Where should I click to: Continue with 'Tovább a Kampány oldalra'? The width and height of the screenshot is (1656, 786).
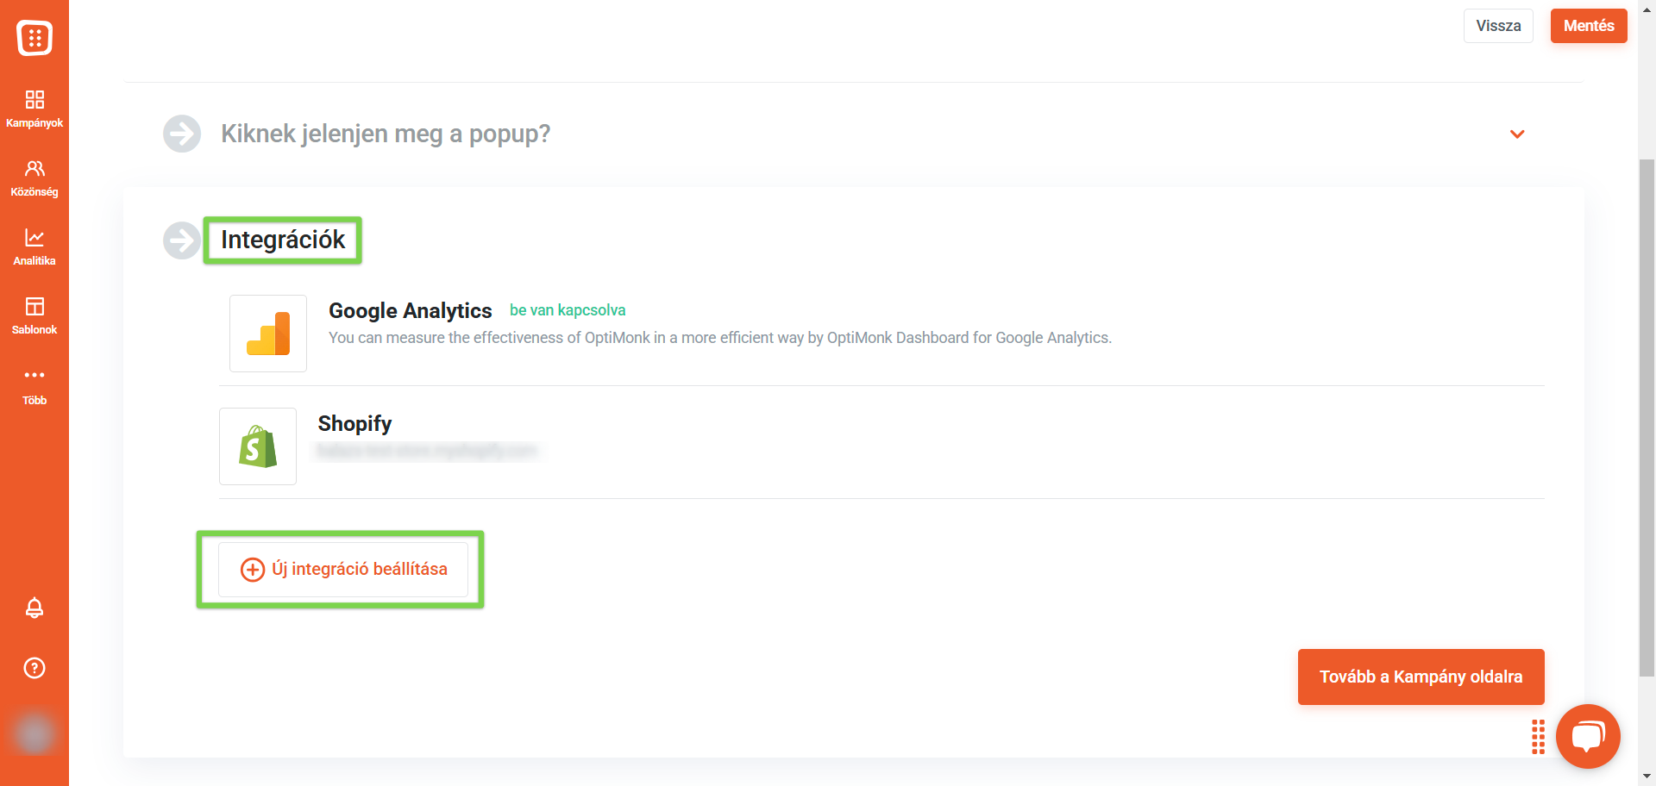(1421, 677)
